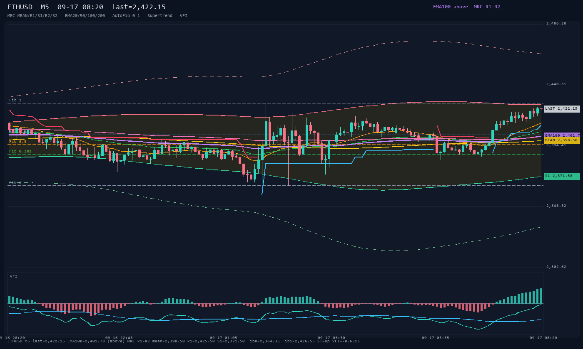Click the 2,486.20 price axis label

click(x=556, y=24)
